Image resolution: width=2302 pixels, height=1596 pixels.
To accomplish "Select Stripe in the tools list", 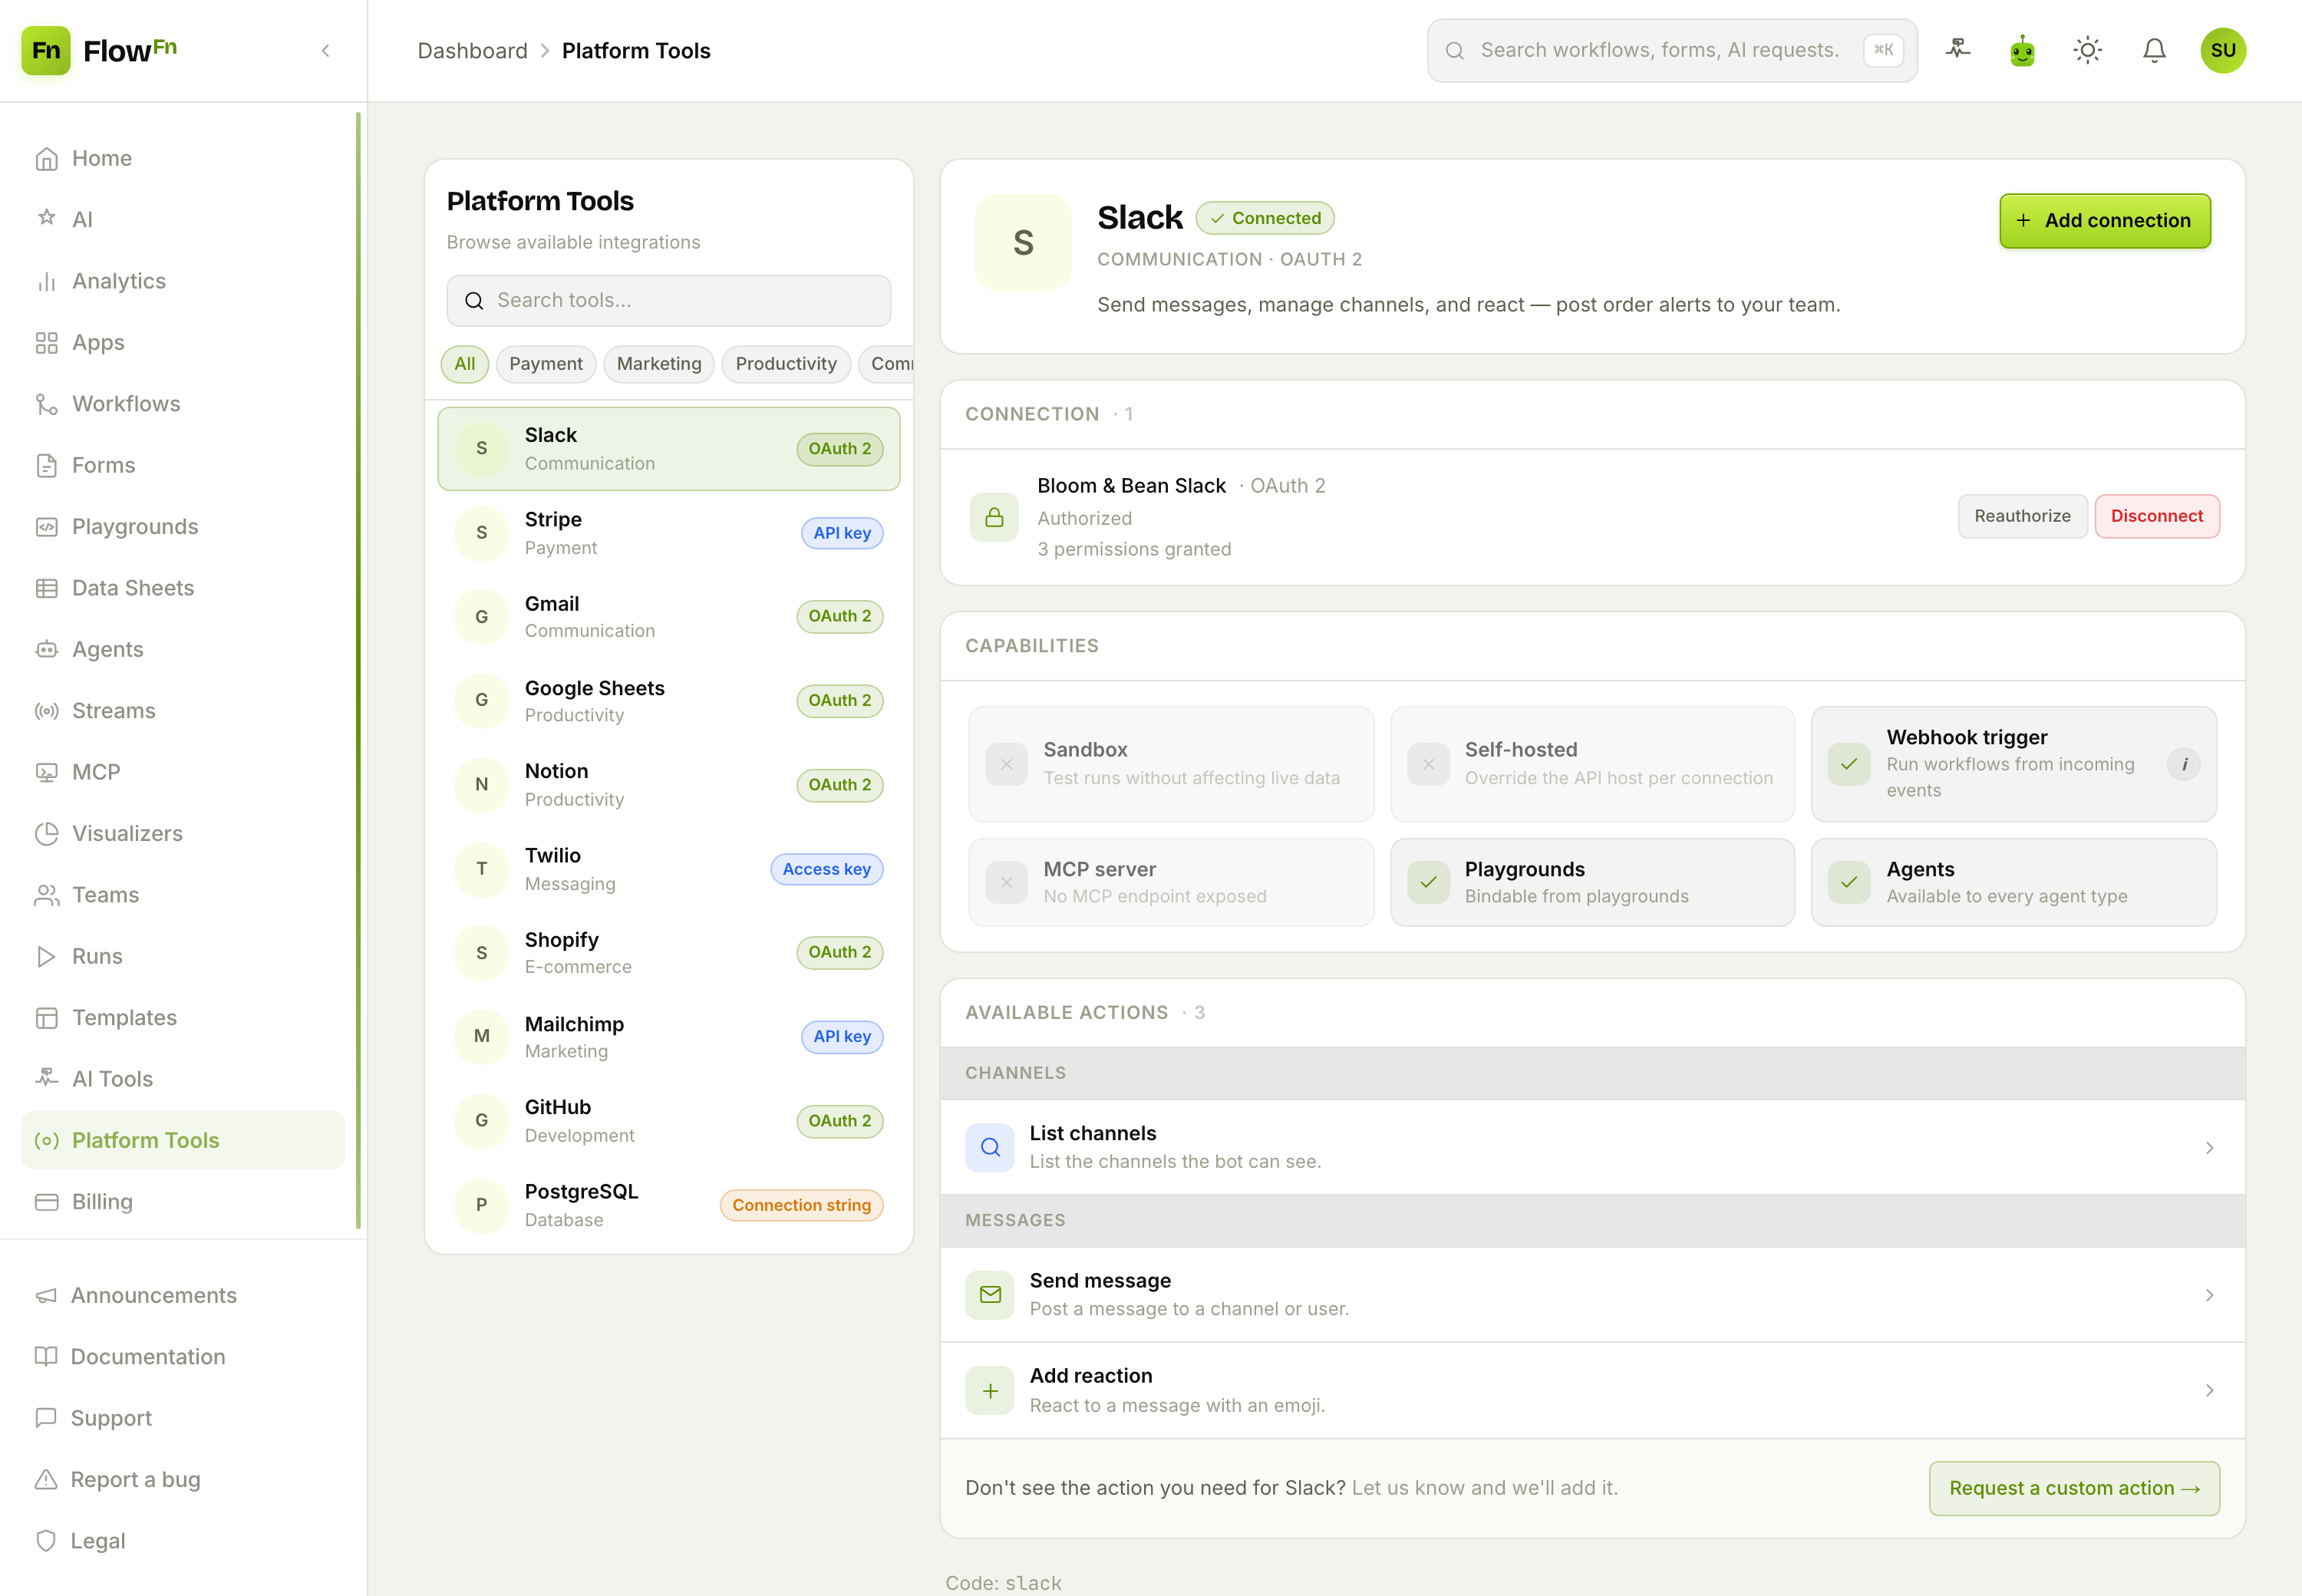I will coord(668,533).
